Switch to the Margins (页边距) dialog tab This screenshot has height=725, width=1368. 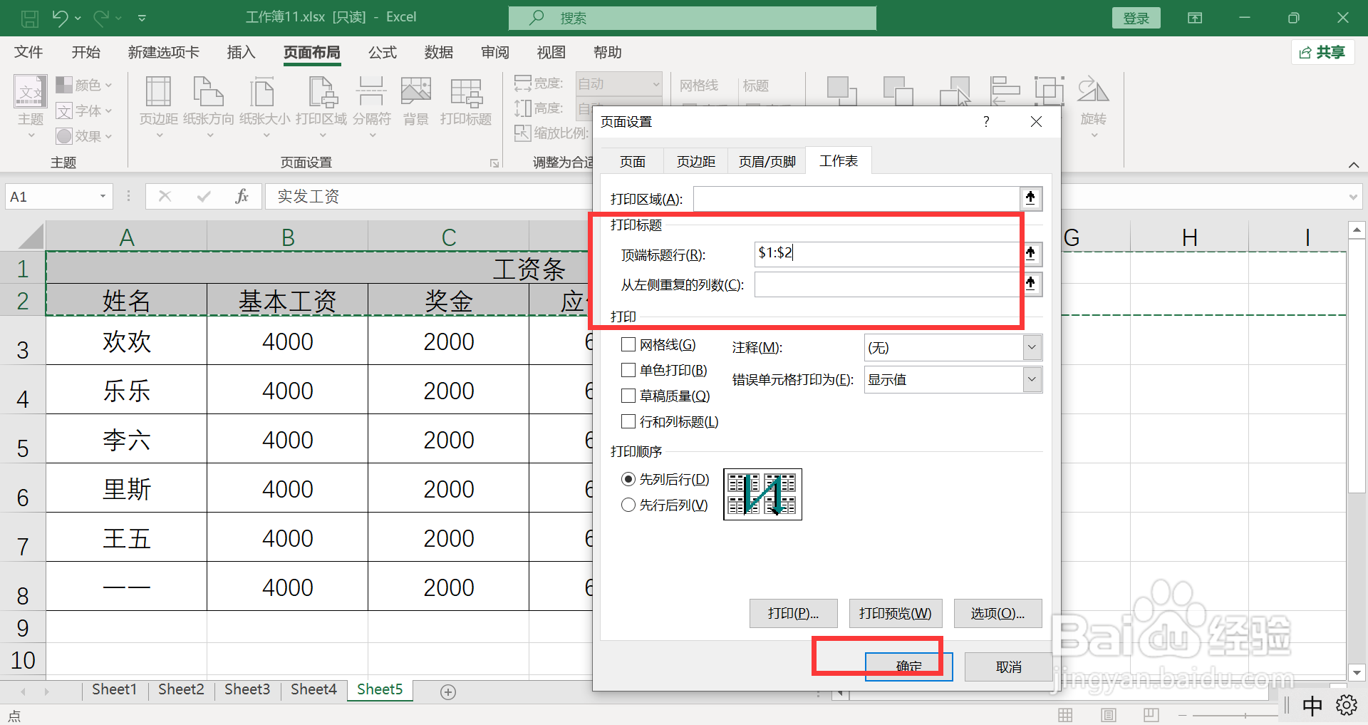(695, 162)
